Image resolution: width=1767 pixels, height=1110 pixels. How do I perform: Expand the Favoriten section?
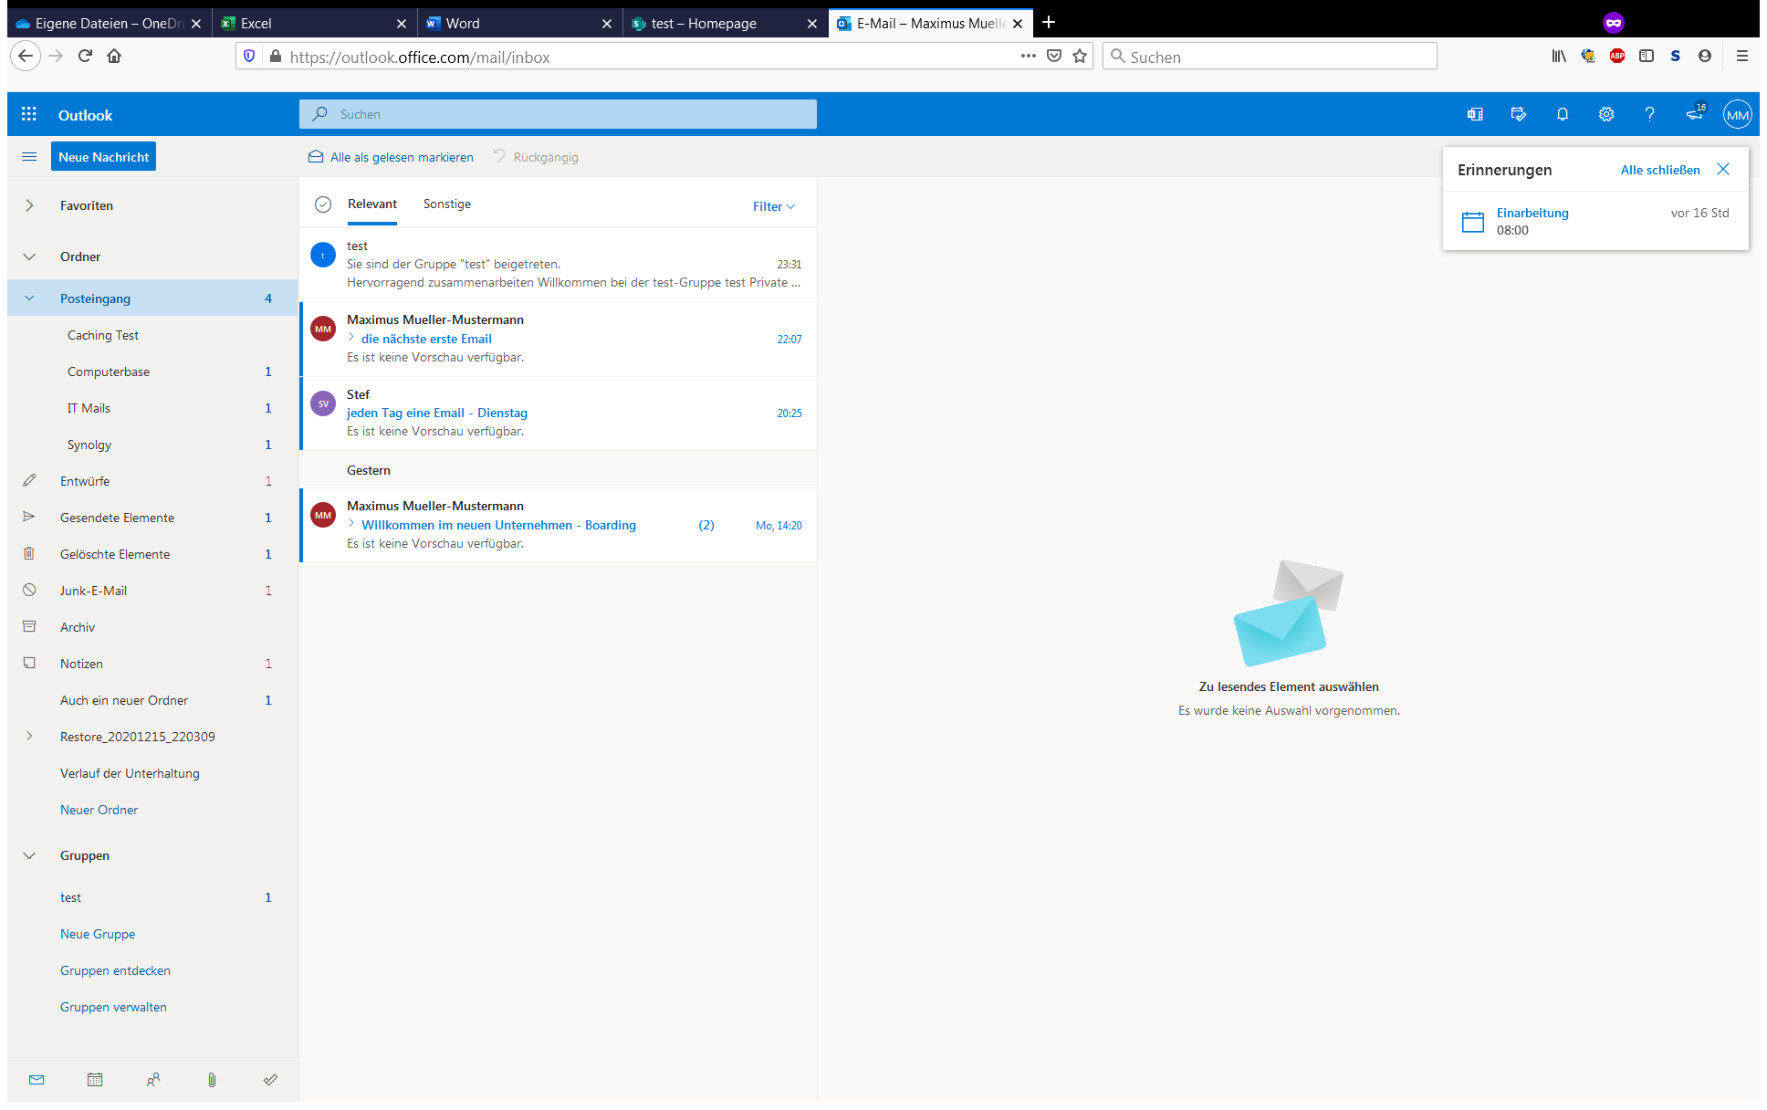pyautogui.click(x=29, y=205)
